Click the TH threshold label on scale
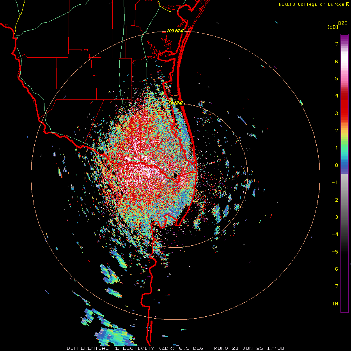The height and width of the screenshot is (351, 351). (335, 304)
